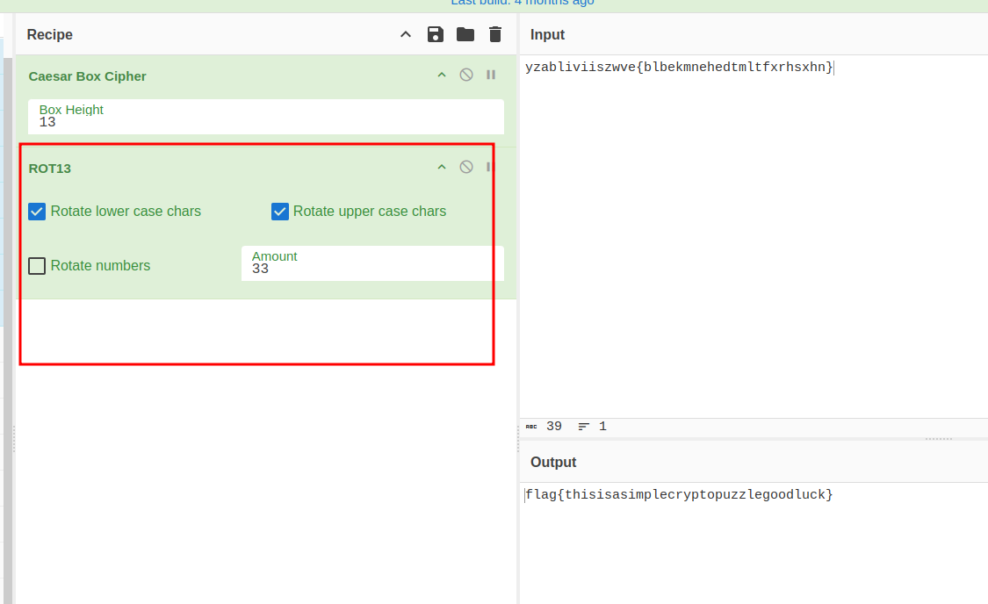Viewport: 988px width, 604px height.
Task: Open the Last build link
Action: (523, 3)
